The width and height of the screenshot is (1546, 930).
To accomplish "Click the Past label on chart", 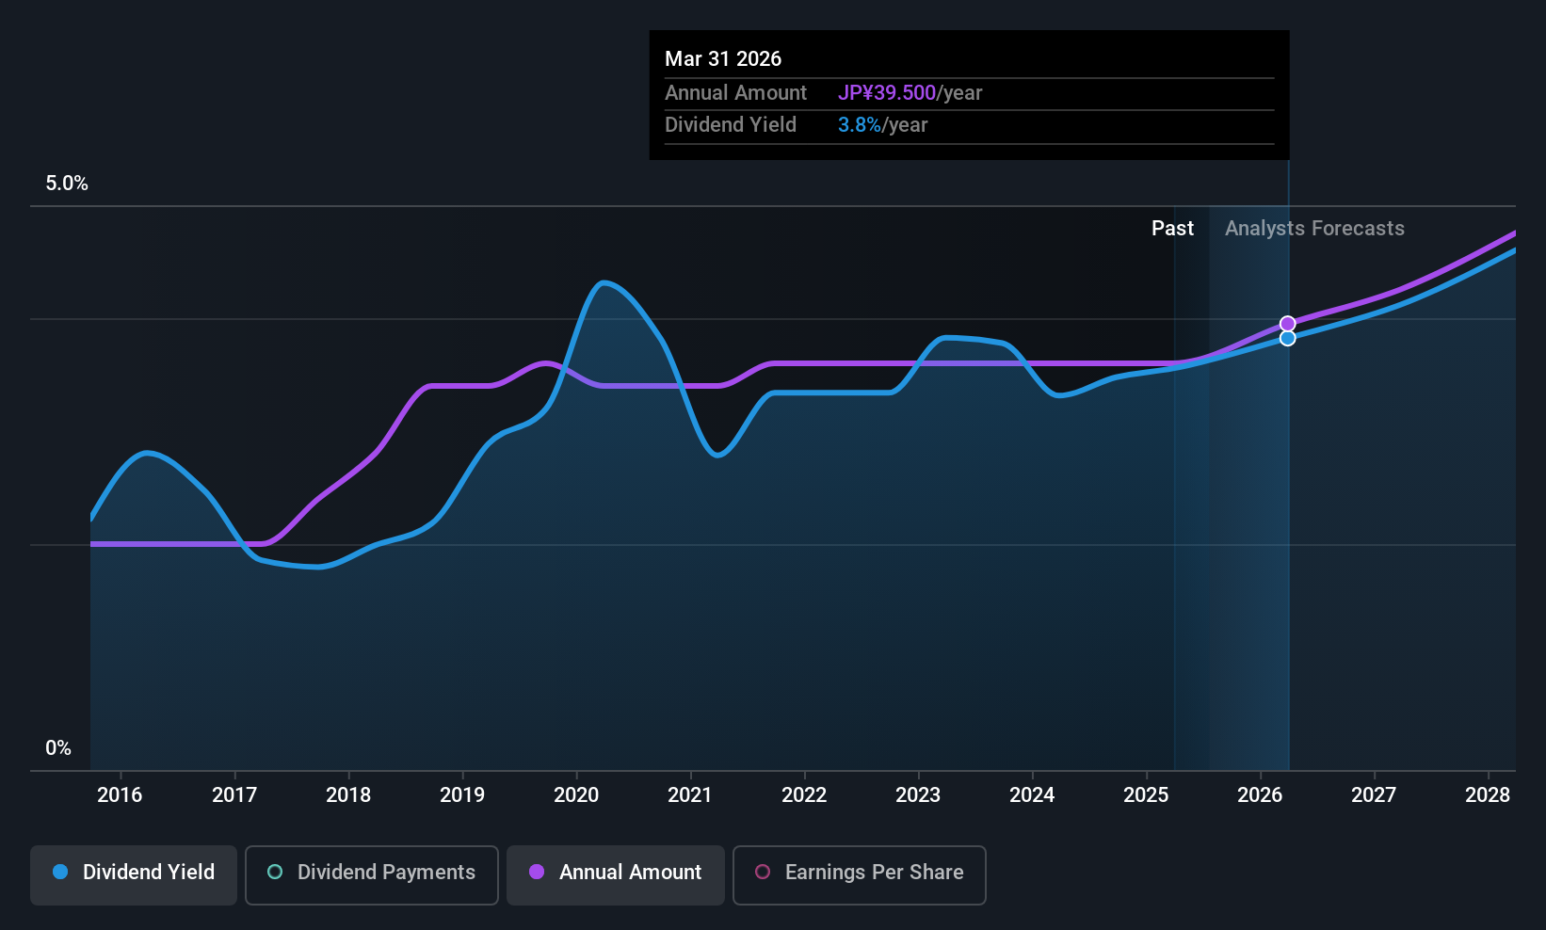I will click(x=1172, y=229).
